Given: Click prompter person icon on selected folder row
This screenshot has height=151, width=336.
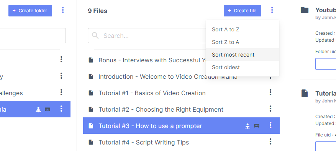Looking at the screenshot, I should click(x=38, y=109).
